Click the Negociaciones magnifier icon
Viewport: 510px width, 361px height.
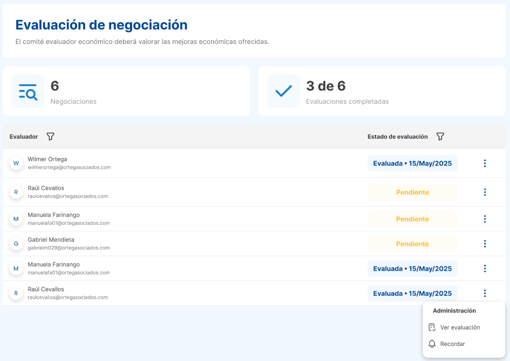pos(28,91)
